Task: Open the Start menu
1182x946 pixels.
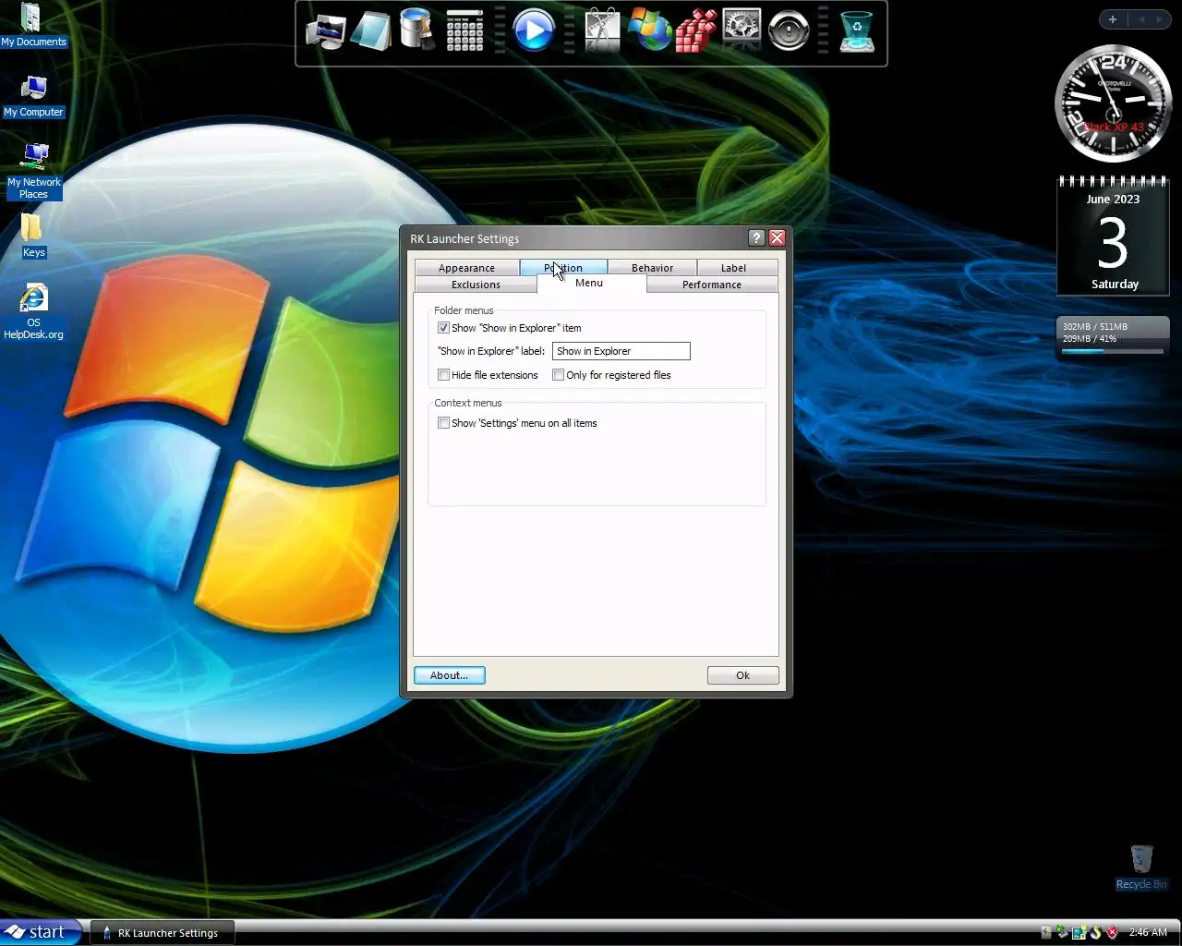Action: (x=38, y=932)
